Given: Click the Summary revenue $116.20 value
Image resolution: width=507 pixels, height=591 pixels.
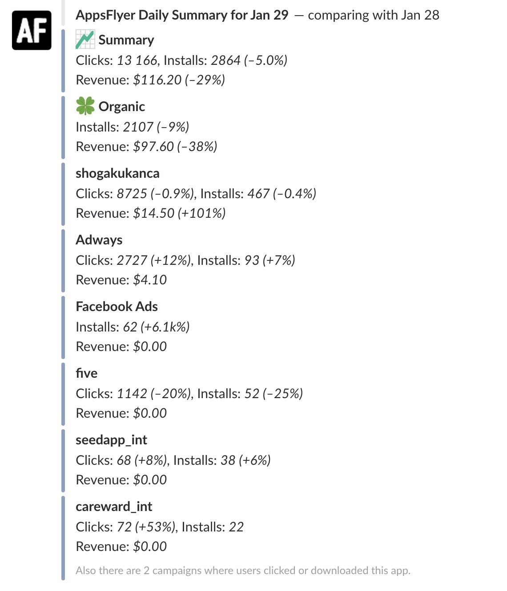Looking at the screenshot, I should 157,80.
